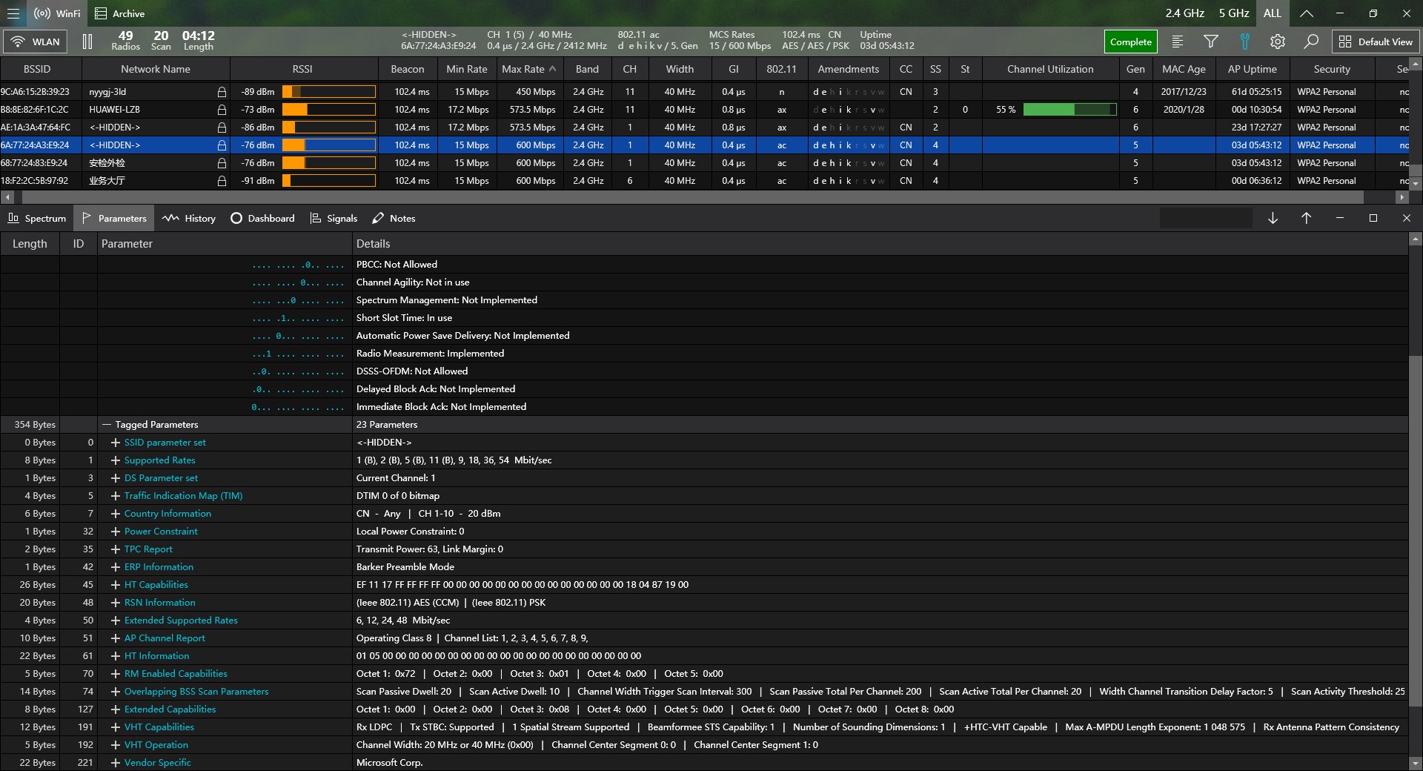Expand RSN Information parameter
The height and width of the screenshot is (771, 1423).
click(x=116, y=603)
